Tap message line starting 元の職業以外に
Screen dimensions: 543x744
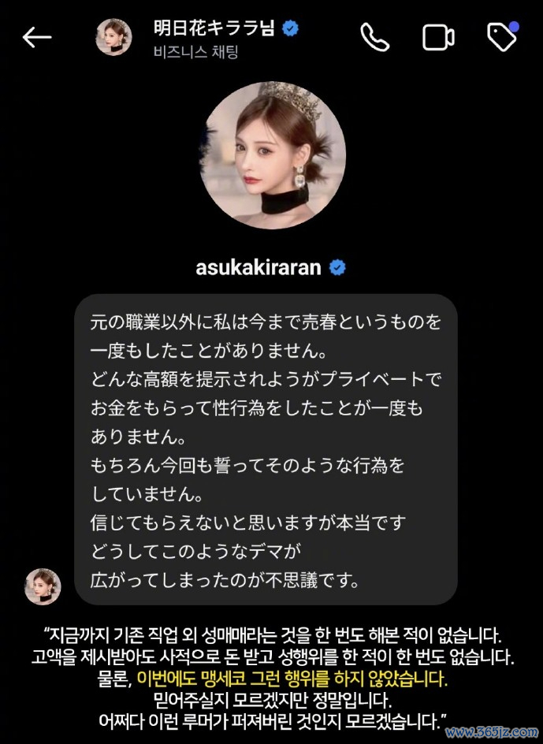pos(266,322)
